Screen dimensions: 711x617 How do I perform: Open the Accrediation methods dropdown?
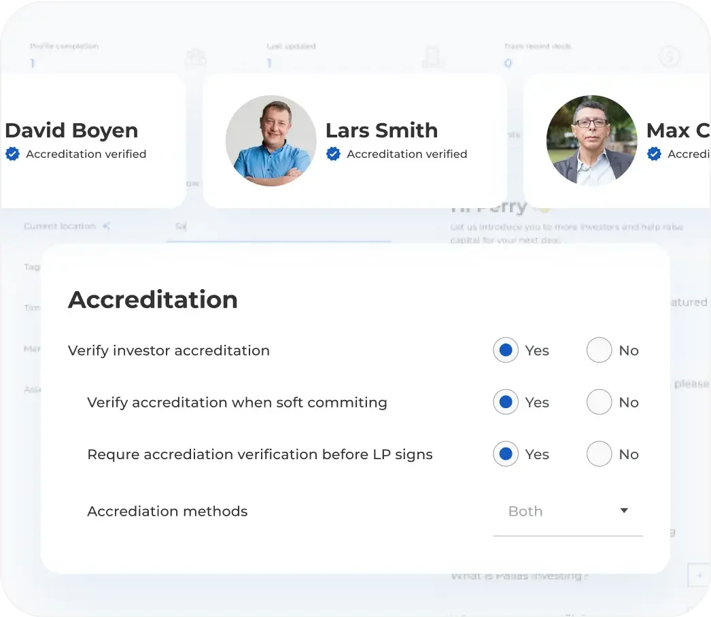568,511
